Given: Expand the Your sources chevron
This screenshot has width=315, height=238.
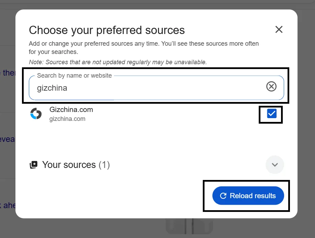Looking at the screenshot, I should [x=275, y=165].
